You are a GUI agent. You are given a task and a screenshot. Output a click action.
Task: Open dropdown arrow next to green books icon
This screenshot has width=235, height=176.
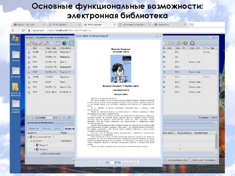(x=68, y=43)
